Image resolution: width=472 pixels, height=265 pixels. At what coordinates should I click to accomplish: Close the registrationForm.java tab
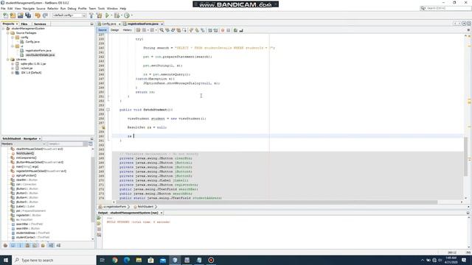[162, 24]
